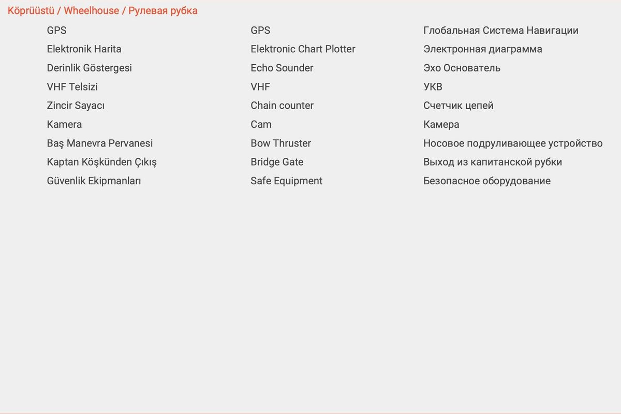
Task: Select the Chain counter entry
Action: click(x=282, y=106)
